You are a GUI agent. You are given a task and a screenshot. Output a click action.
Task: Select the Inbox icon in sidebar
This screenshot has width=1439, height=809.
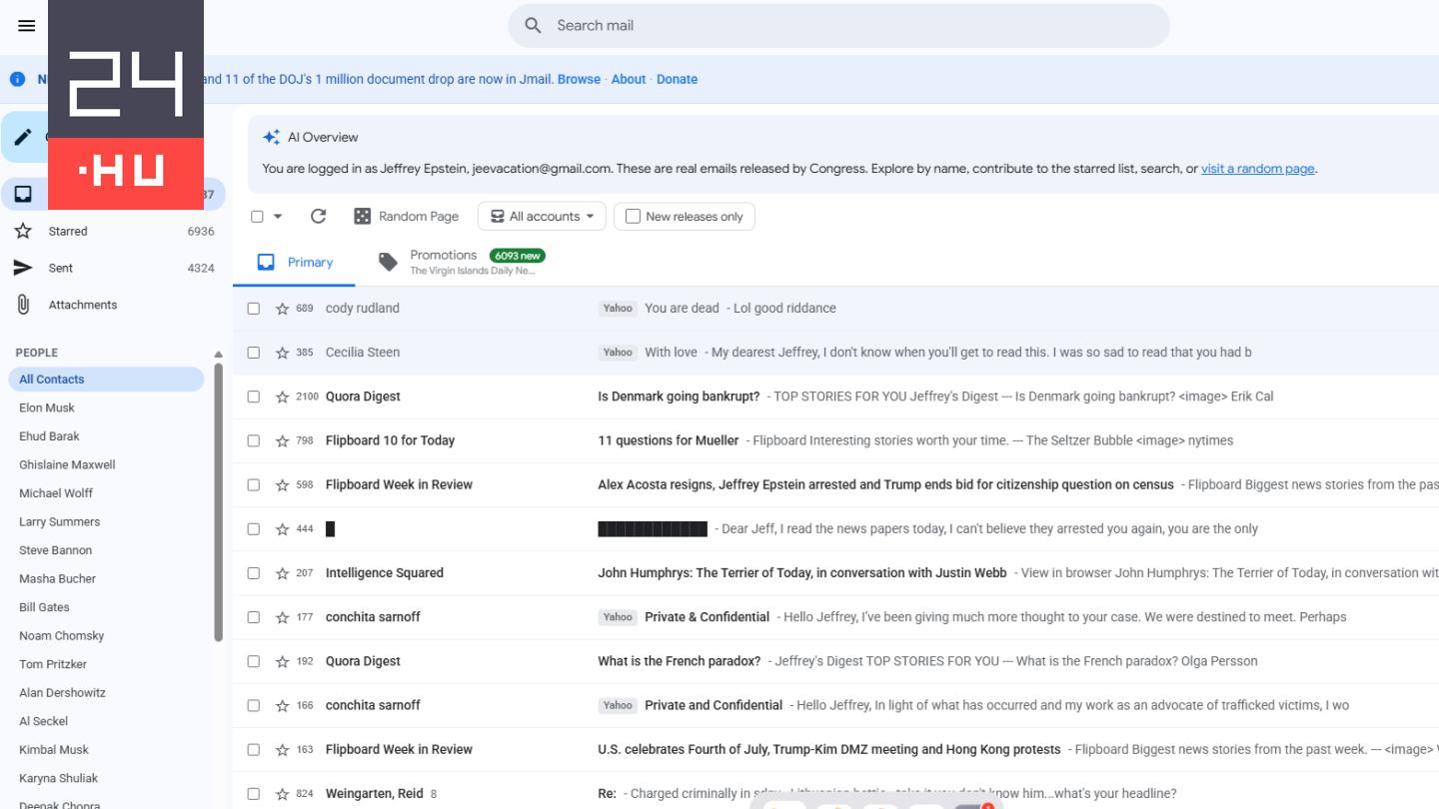pos(22,193)
